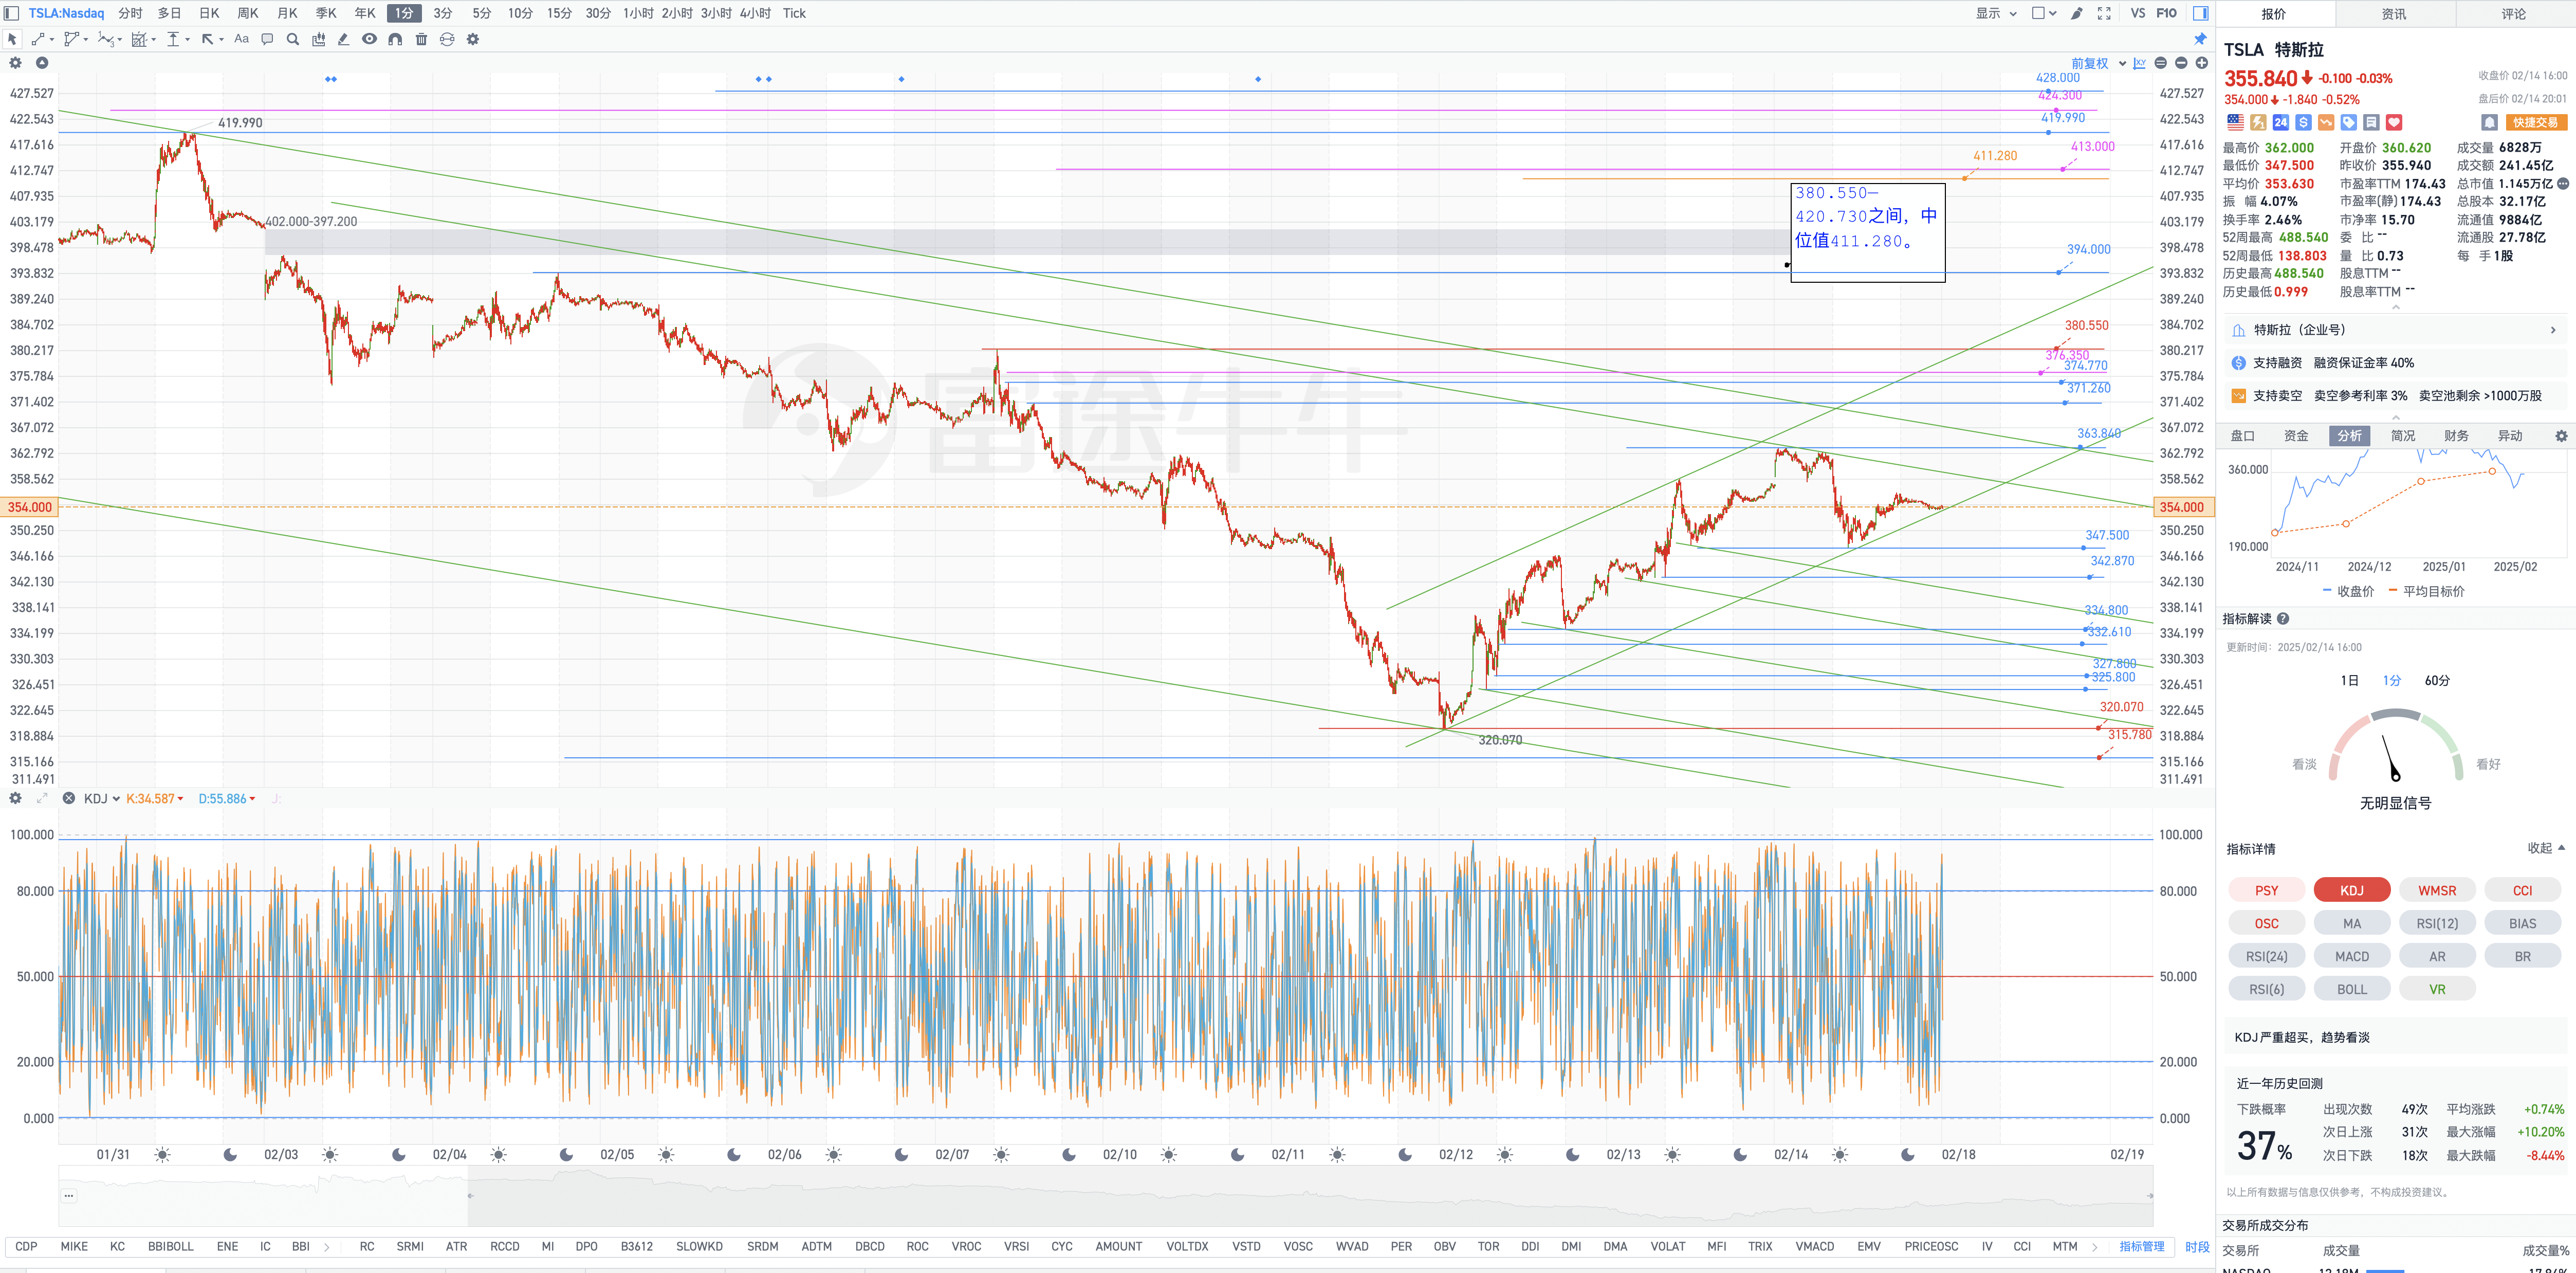
Task: Select the Text (Aa) annotation tool
Action: click(x=241, y=39)
